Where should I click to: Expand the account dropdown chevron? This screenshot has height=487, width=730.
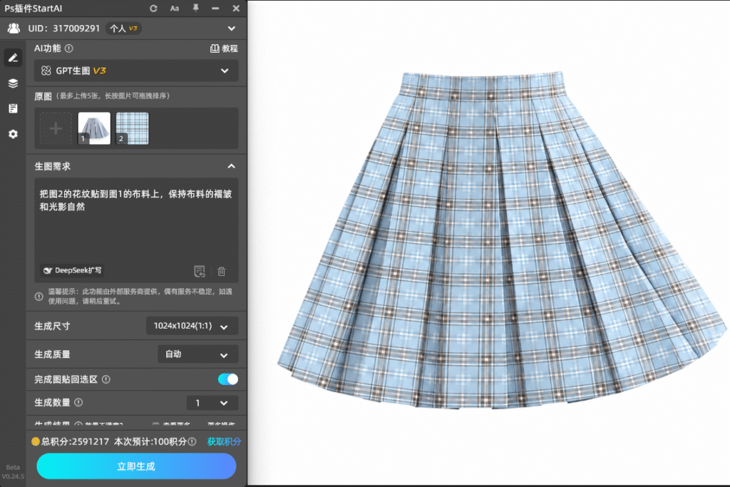232,29
